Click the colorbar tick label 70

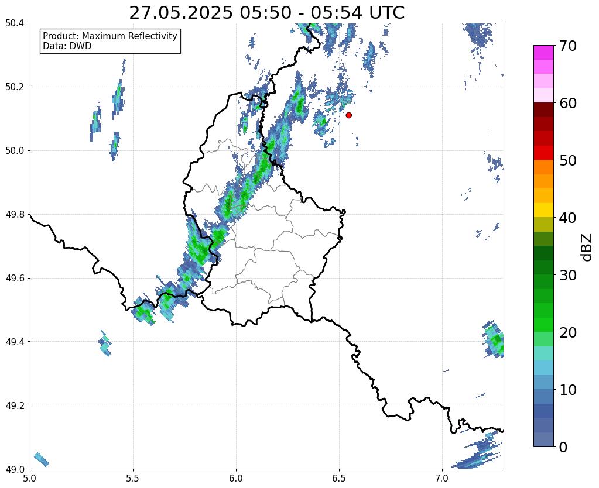[568, 46]
